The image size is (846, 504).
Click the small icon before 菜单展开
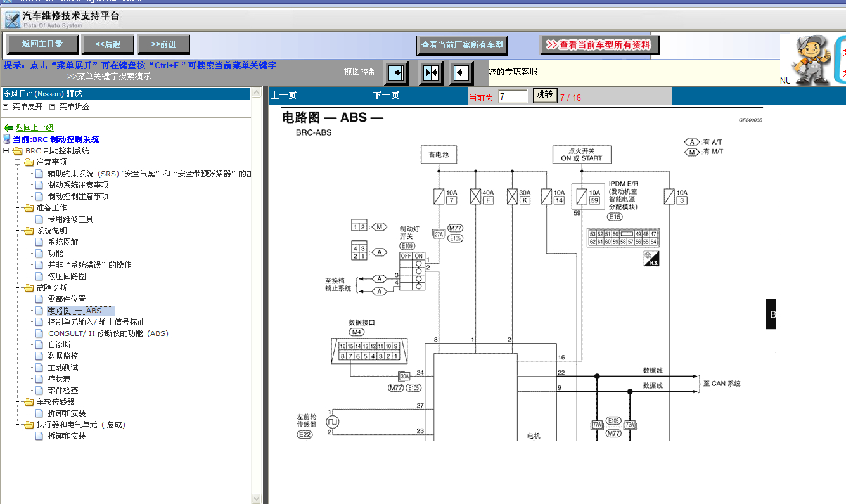[x=6, y=107]
